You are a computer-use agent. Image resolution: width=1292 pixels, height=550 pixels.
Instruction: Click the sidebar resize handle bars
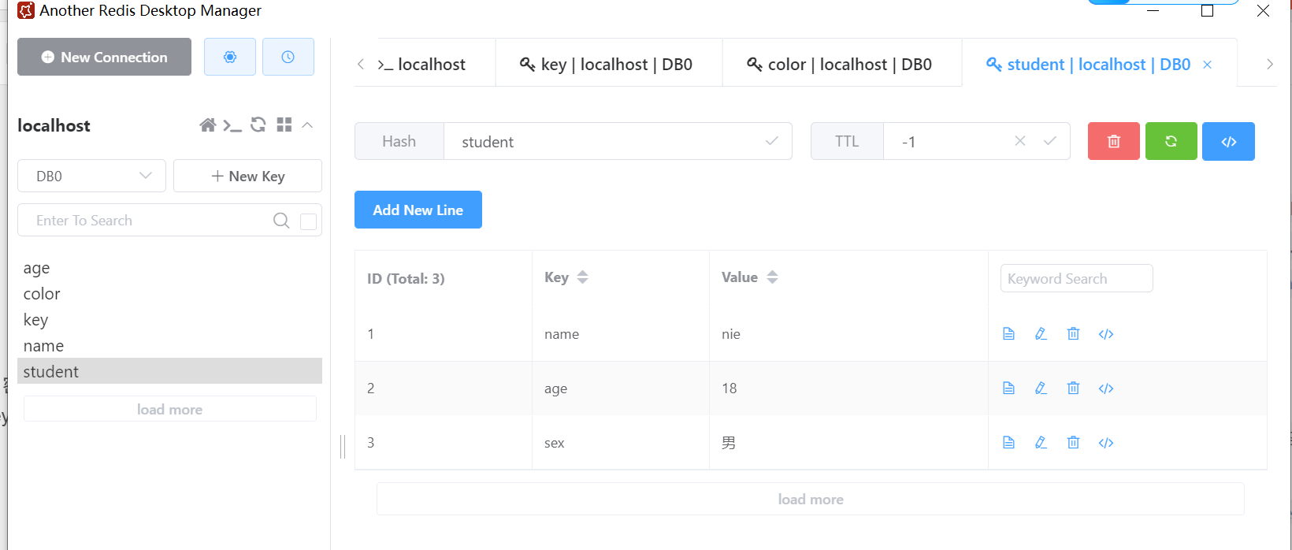pos(343,446)
